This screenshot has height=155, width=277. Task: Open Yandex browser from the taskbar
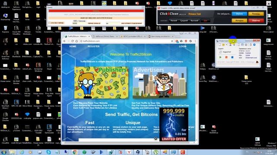[129, 152]
